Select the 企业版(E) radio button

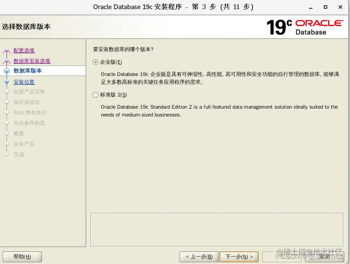pyautogui.click(x=96, y=62)
